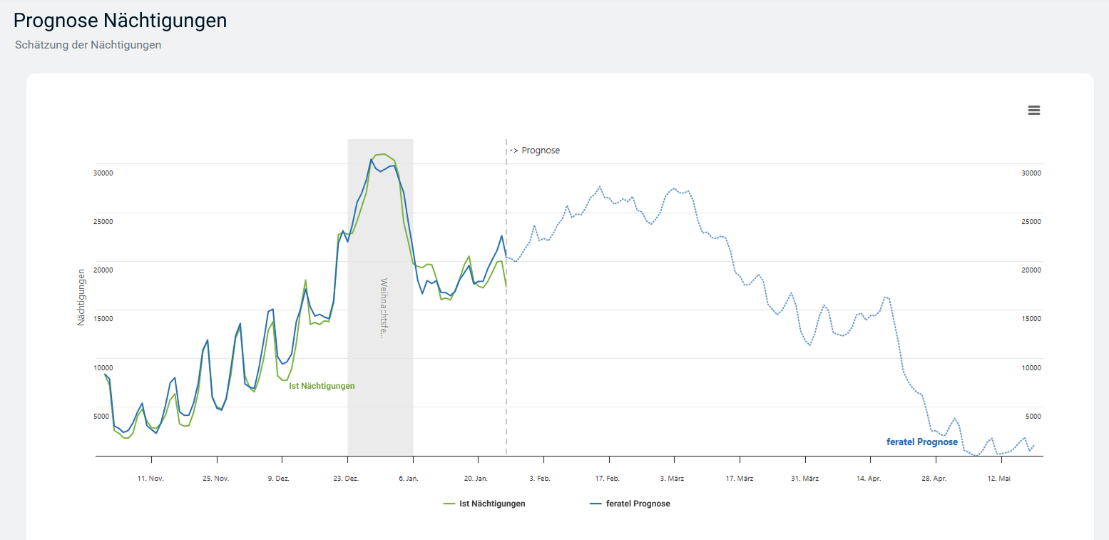1109x540 pixels.
Task: Click the '12. Mai' x-axis date label
Action: [998, 478]
